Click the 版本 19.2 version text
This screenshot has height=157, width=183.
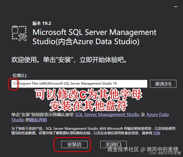[42, 23]
